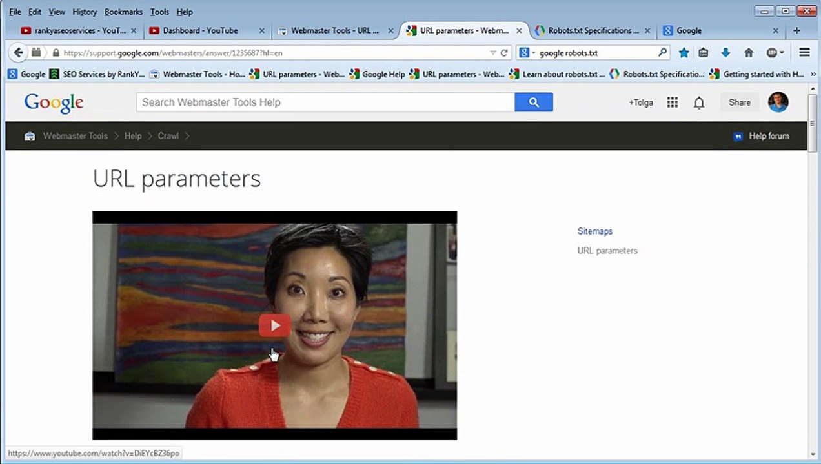The image size is (821, 464).
Task: Switch to Webmaster Tools - URL tab
Action: 335,30
